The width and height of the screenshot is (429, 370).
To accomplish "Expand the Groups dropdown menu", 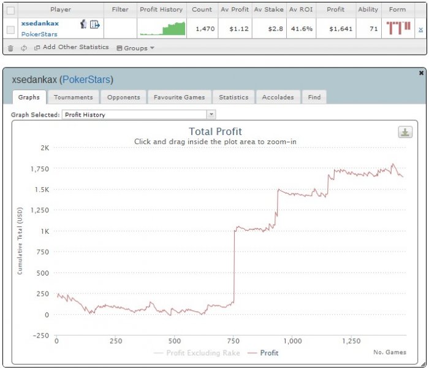I will point(135,48).
